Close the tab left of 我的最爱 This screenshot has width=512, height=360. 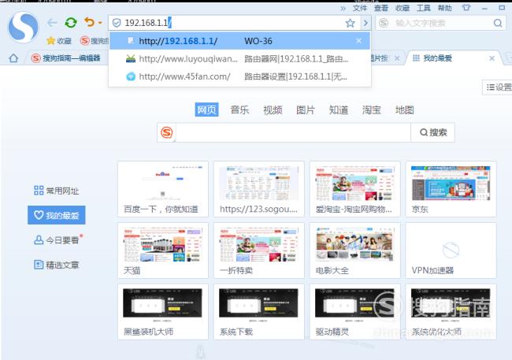click(397, 58)
